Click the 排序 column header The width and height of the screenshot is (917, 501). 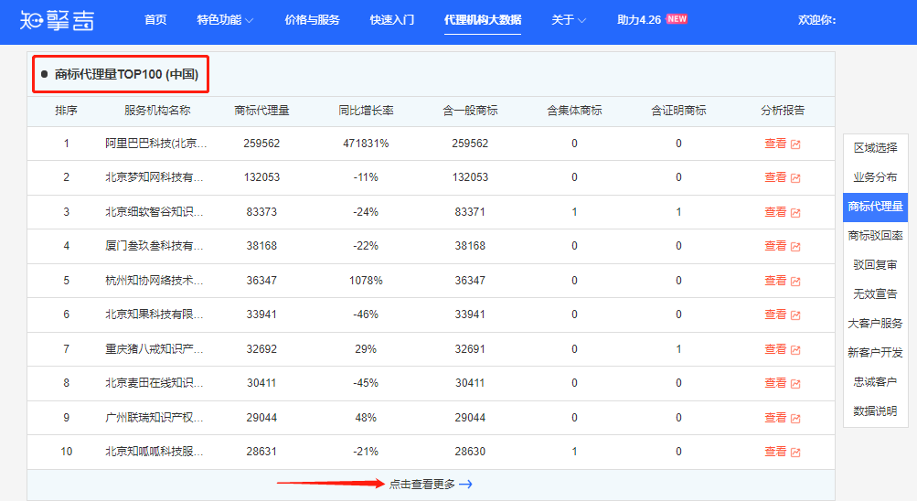coord(66,111)
